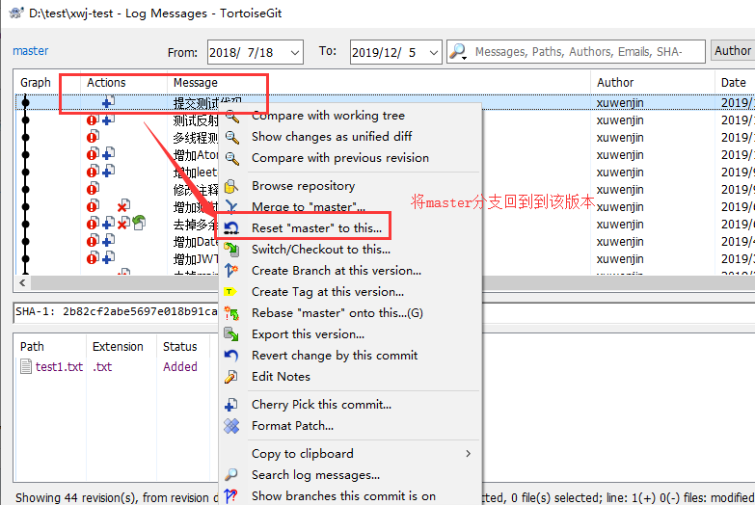Screen dimensions: 755x505
Task: Click the TortoiseGit title bar icon
Action: pos(16,13)
